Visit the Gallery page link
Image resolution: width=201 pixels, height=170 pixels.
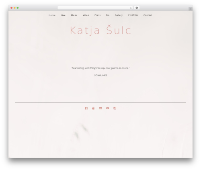[x=119, y=15]
